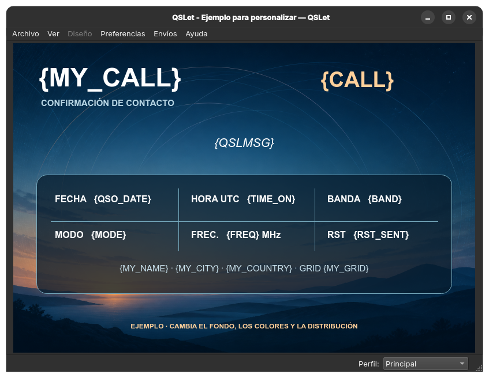This screenshot has width=489, height=378.
Task: Select the {QSLMSG} italic placeholder
Action: tap(244, 143)
